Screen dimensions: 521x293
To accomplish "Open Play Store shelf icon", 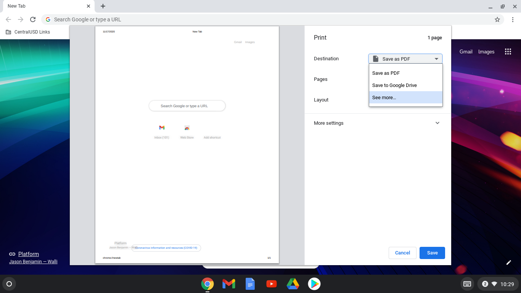I will click(314, 284).
